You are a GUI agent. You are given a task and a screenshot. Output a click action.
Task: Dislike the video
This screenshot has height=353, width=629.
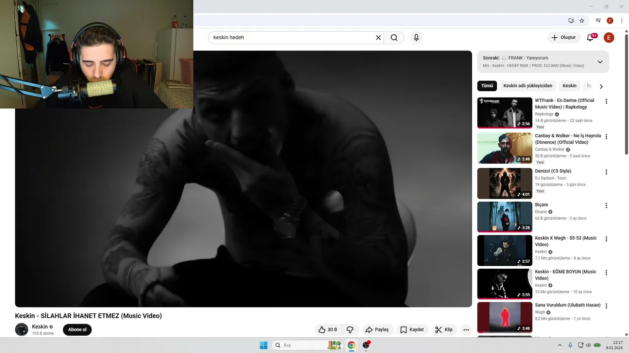(x=350, y=329)
